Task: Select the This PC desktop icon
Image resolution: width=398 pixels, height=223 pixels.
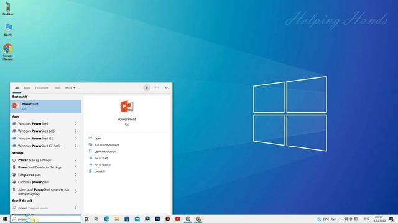Action: click(x=8, y=30)
